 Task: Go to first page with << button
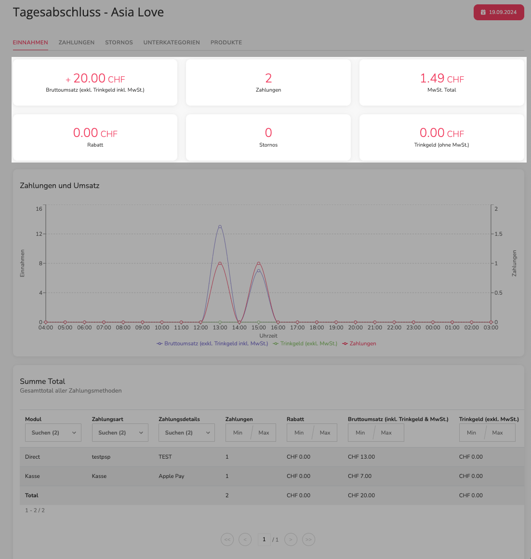[x=227, y=539]
